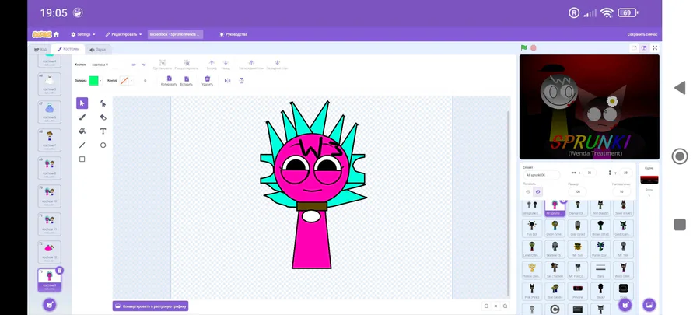This screenshot has height=315, width=700.
Task: Switch to the Звуки tab
Action: [97, 50]
